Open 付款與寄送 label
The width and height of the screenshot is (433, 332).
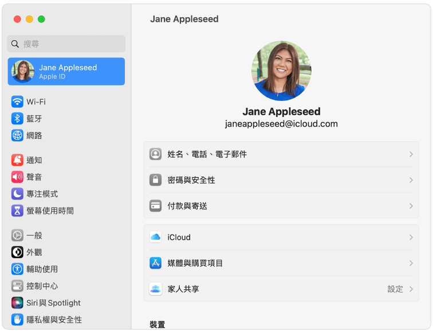click(187, 206)
